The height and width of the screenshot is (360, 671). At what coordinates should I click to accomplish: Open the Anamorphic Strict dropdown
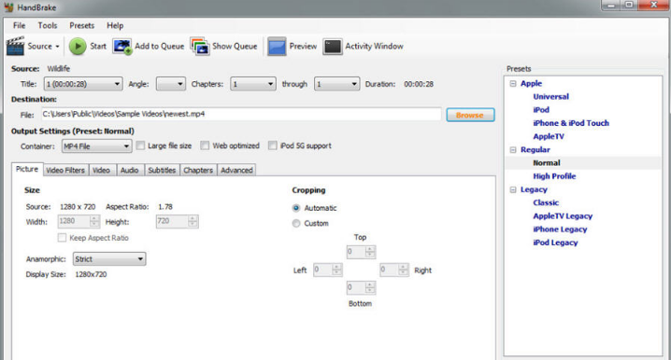coord(109,258)
